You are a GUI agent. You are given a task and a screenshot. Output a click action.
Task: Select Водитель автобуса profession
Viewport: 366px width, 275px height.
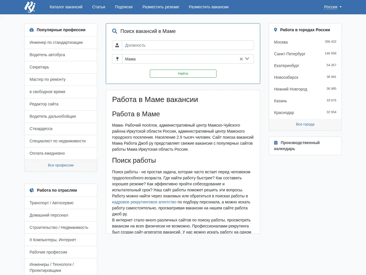[61, 55]
